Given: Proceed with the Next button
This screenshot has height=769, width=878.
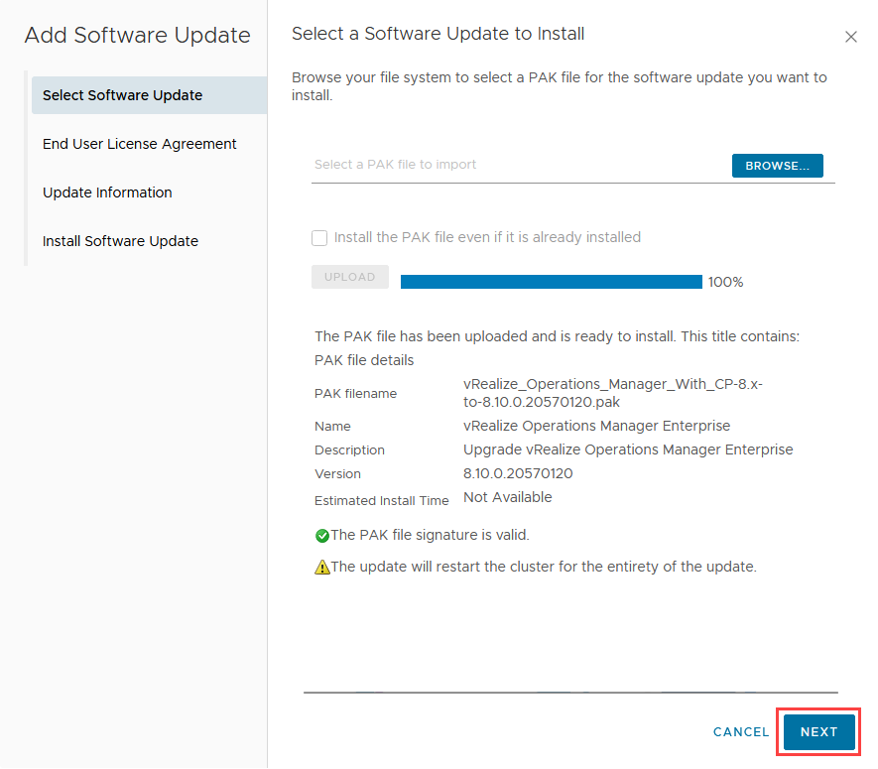Looking at the screenshot, I should (x=818, y=732).
